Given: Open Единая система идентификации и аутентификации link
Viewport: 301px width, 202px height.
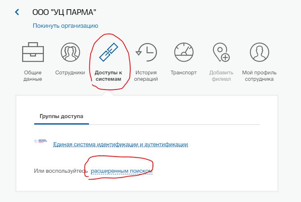Looking at the screenshot, I should tap(121, 144).
